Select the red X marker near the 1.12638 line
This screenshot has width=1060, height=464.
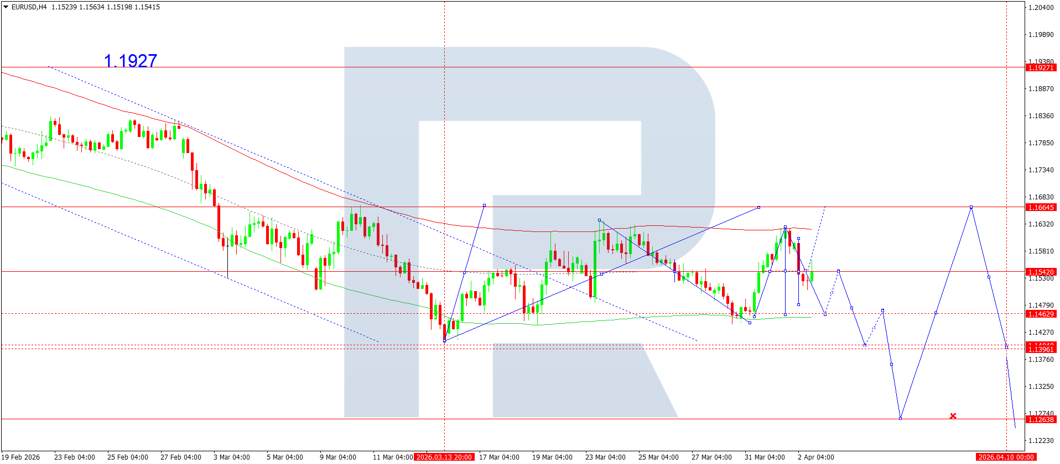click(x=953, y=416)
